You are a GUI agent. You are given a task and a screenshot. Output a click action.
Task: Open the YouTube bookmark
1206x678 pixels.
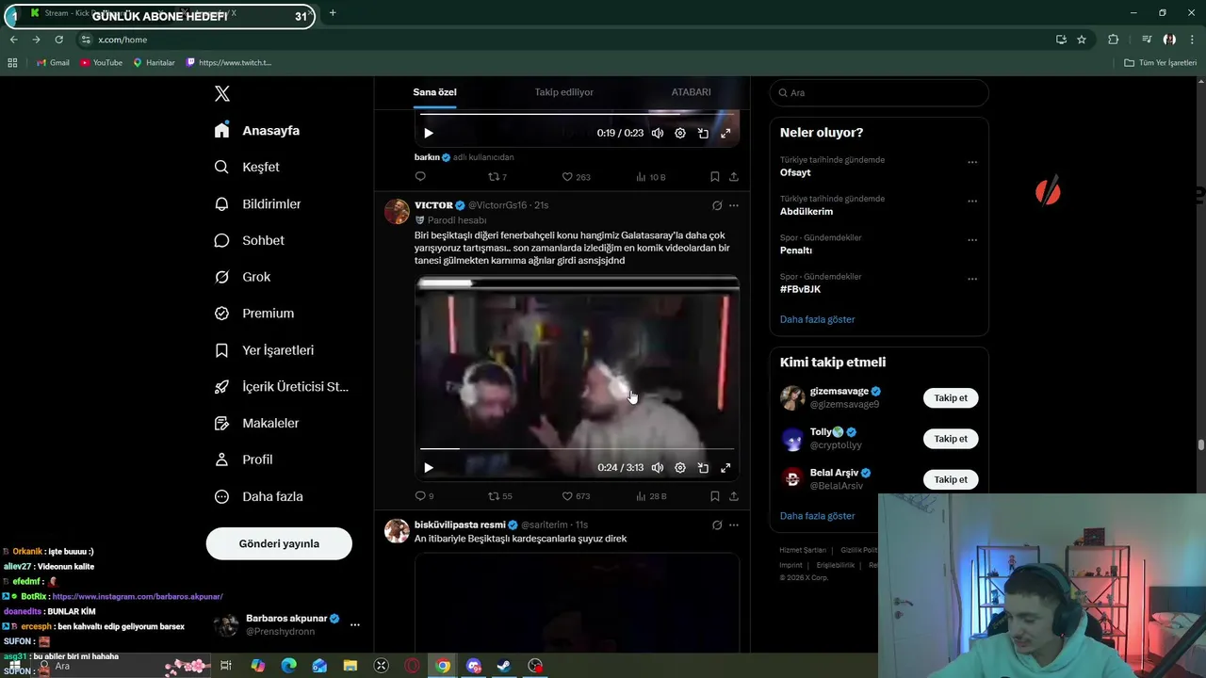tap(101, 62)
